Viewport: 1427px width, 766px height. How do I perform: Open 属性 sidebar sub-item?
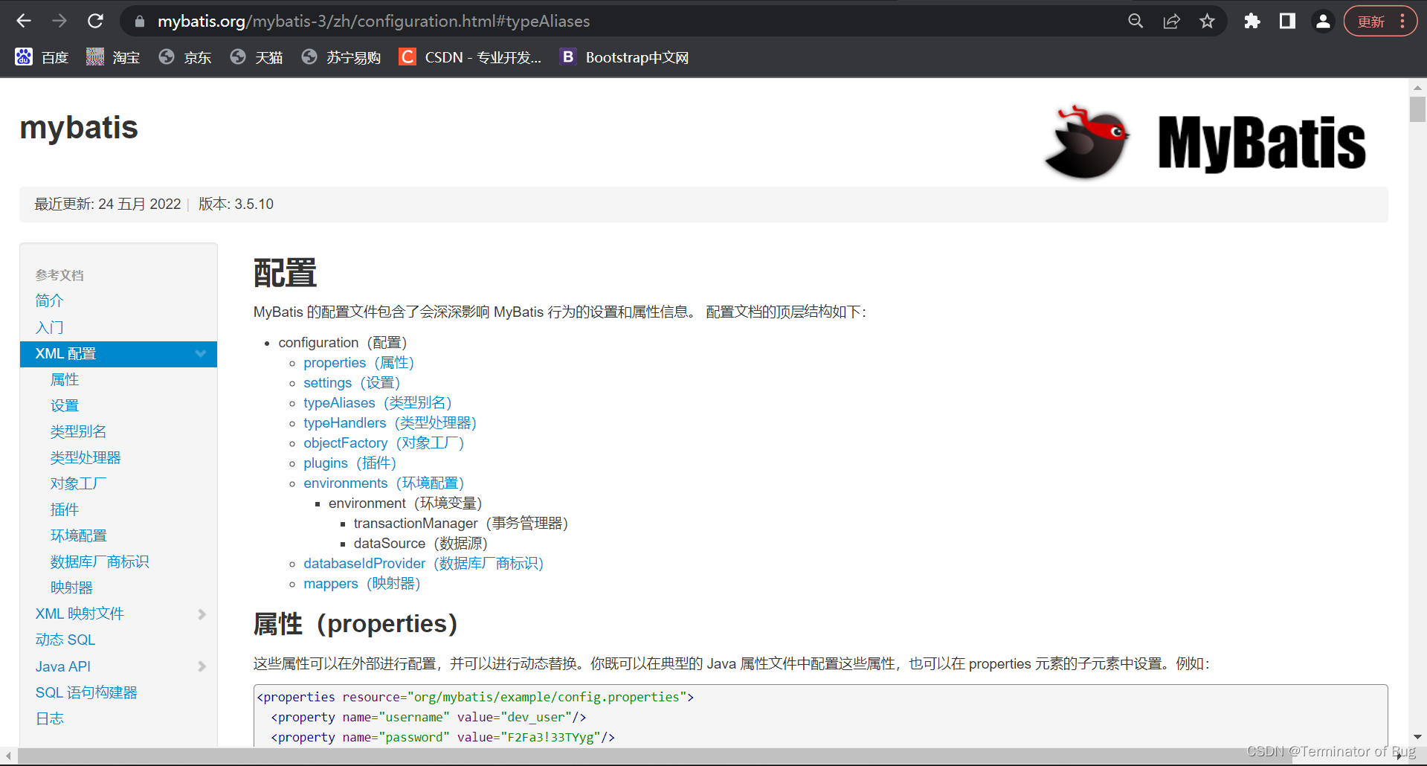[x=65, y=379]
